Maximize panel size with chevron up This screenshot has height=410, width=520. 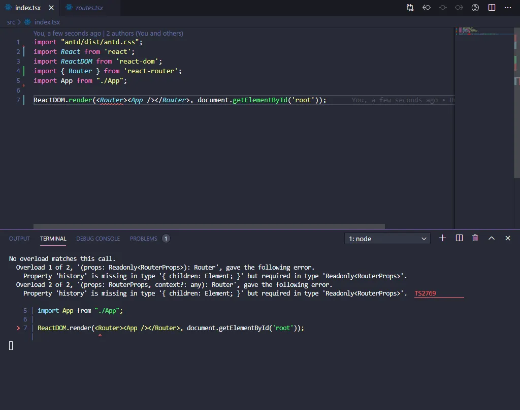coord(492,238)
